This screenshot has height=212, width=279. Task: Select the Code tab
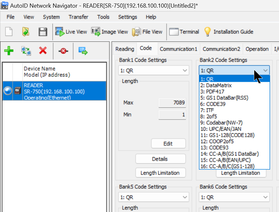[x=146, y=48]
